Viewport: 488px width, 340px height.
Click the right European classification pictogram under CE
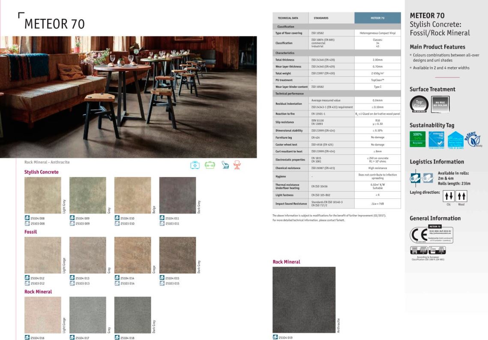[437, 250]
